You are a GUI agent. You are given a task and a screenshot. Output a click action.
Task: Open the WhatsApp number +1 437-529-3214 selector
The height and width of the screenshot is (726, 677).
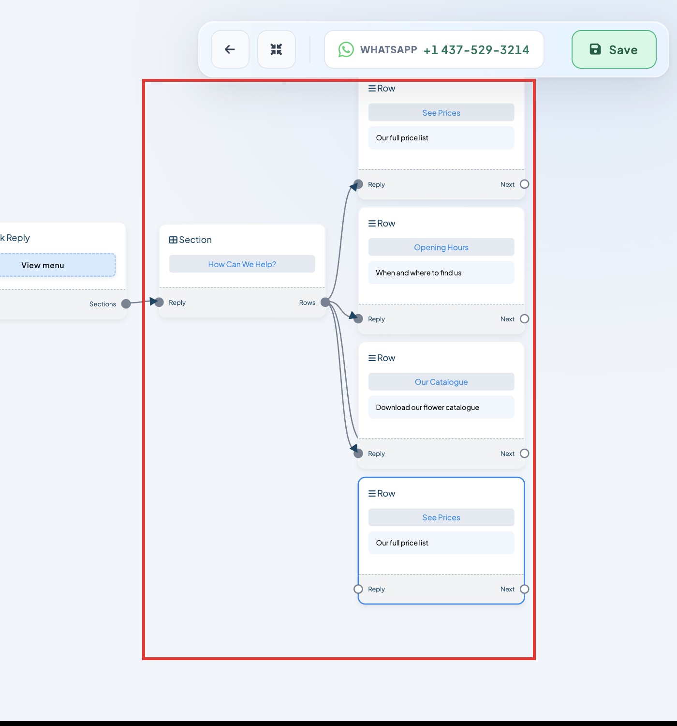[434, 49]
